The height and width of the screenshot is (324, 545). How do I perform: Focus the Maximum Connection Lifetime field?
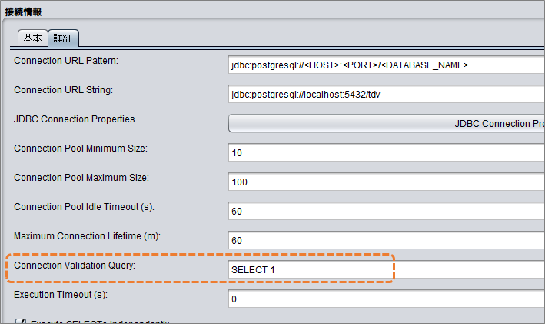pyautogui.click(x=387, y=240)
